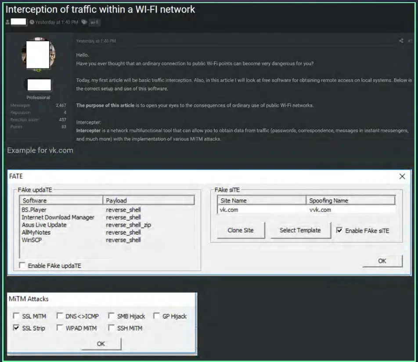Uncheck the SSL Strip option
Viewport: 418px width, 362px height.
(16, 328)
